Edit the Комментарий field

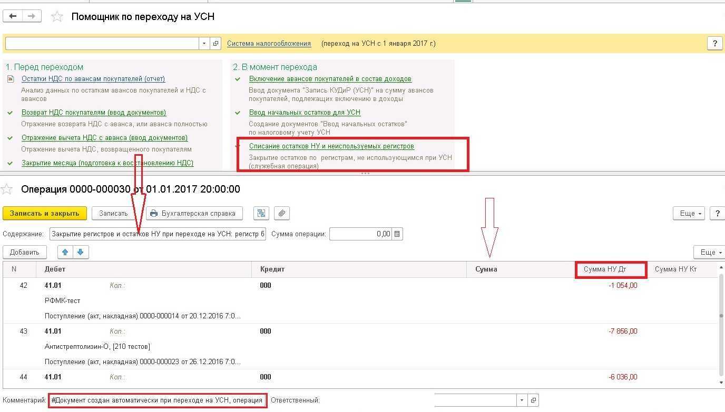pyautogui.click(x=158, y=400)
